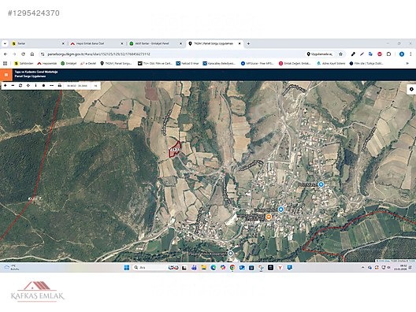Open Hepsiemlak bookmark
Viewport: 416px width, 312px height.
[x=47, y=63]
